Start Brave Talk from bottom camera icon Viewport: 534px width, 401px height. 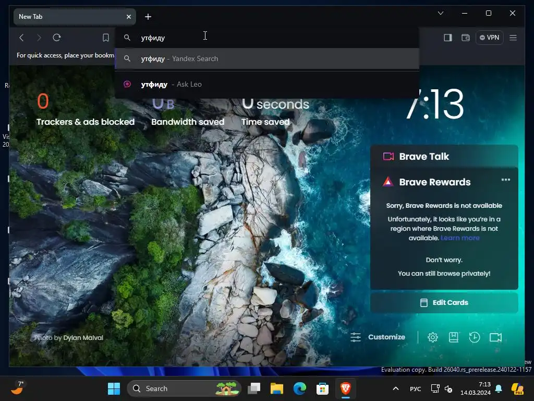coord(495,337)
